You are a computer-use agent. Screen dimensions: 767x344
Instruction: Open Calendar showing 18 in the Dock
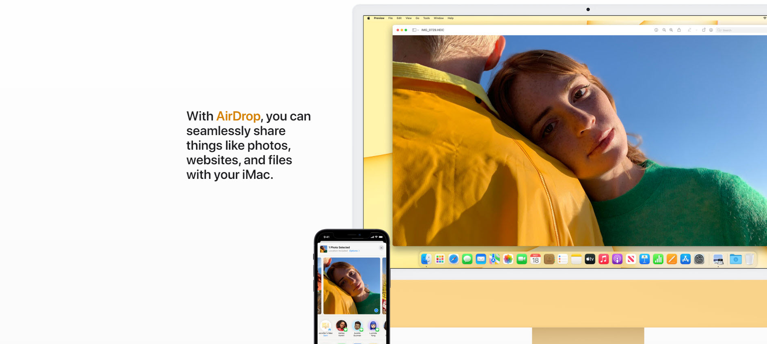(536, 259)
